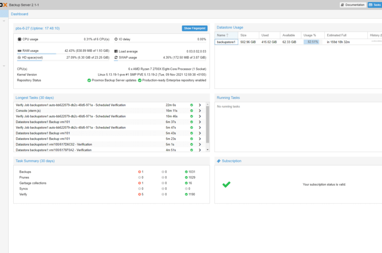The width and height of the screenshot is (382, 253).
Task: Sort datastores by Used column
Action: coord(269,35)
